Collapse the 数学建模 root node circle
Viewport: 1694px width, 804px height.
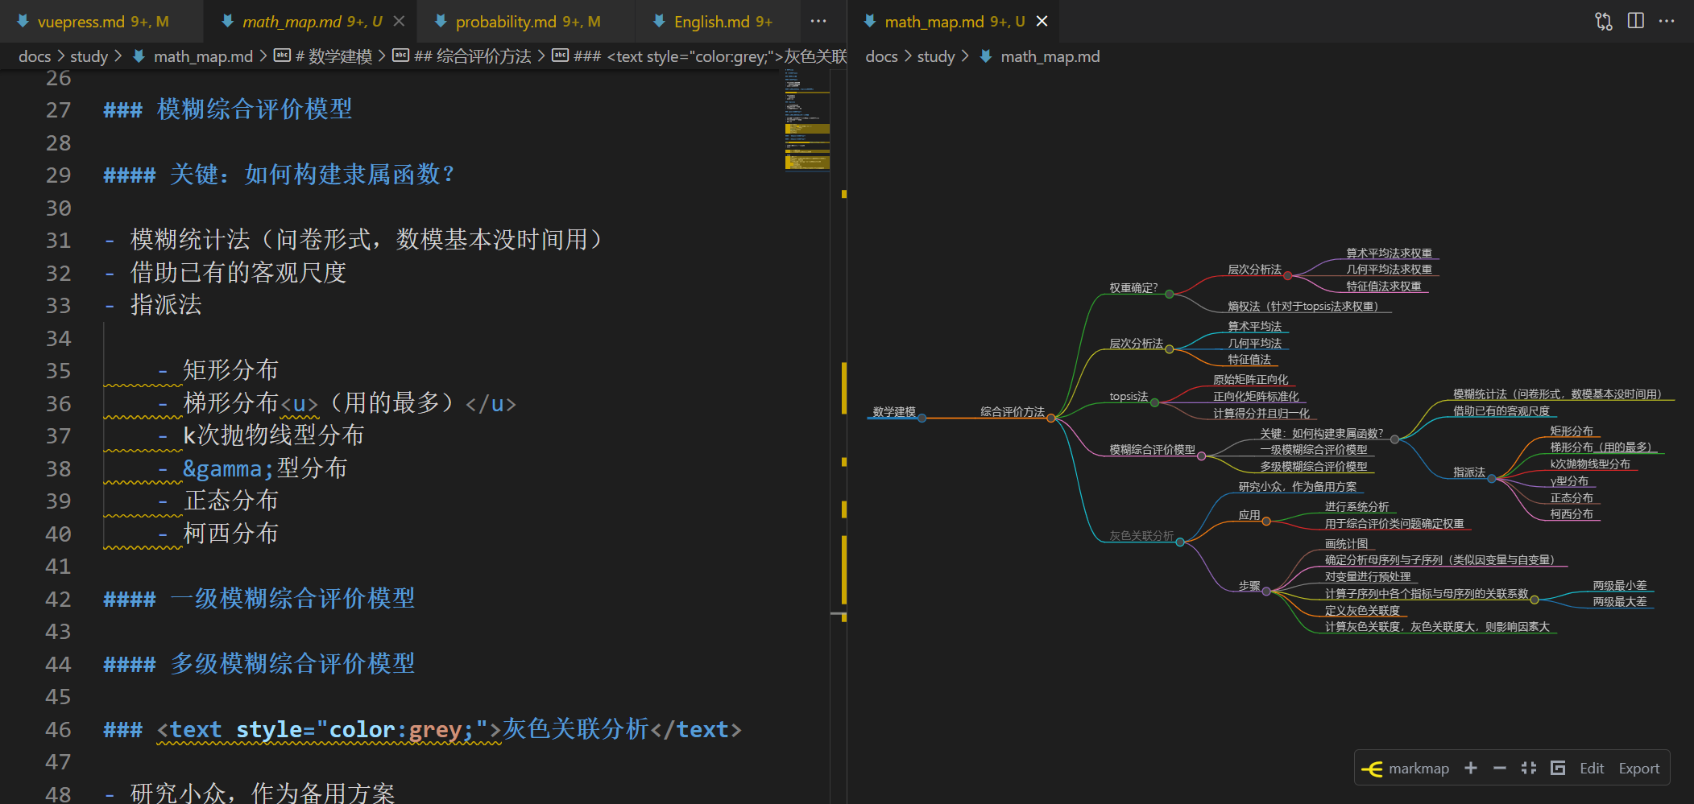click(x=922, y=418)
